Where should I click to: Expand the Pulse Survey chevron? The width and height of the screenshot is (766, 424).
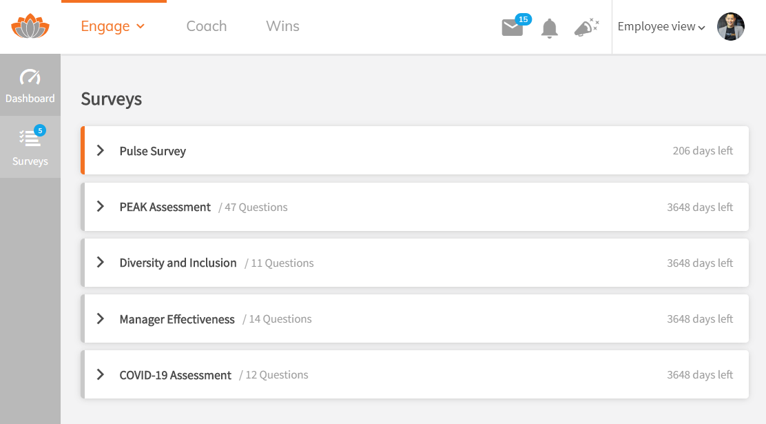click(x=101, y=150)
